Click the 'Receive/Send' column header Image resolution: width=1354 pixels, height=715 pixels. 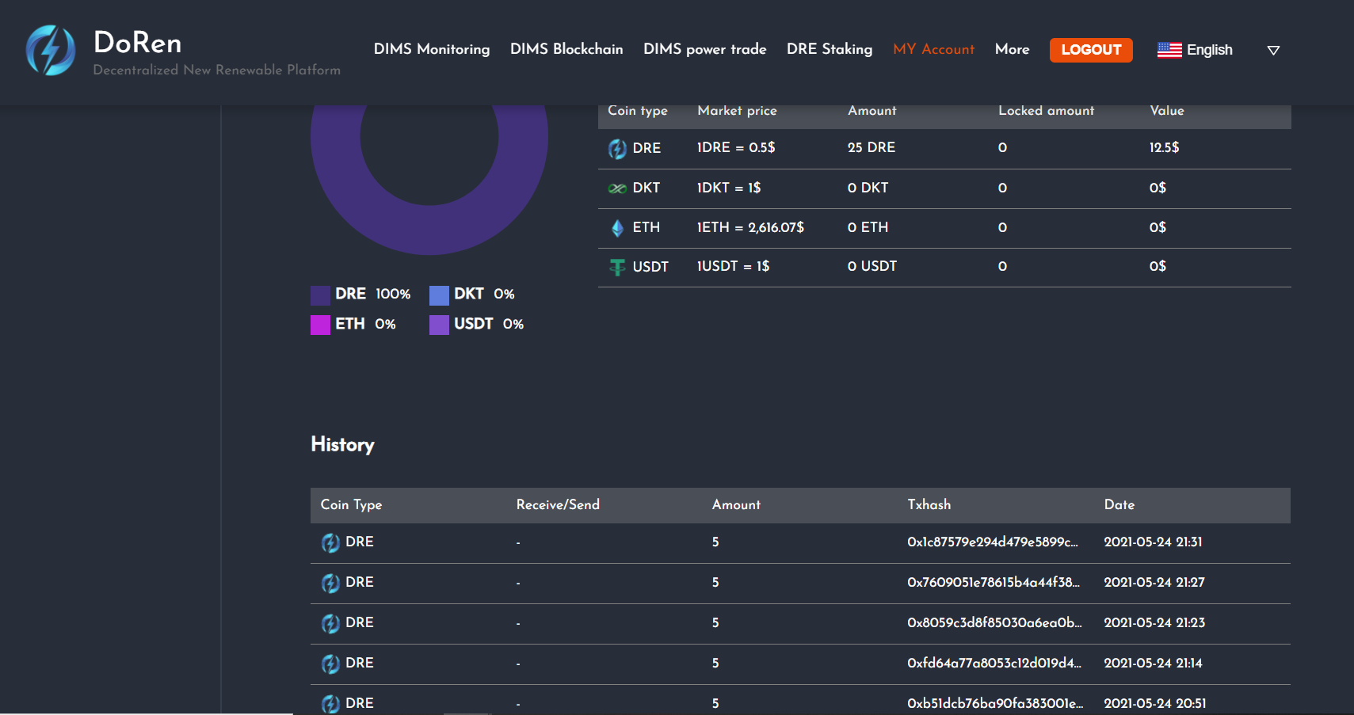coord(558,504)
